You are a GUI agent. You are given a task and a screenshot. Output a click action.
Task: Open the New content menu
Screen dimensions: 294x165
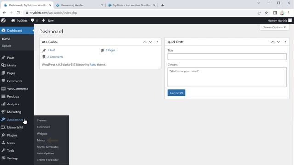coord(48,20)
